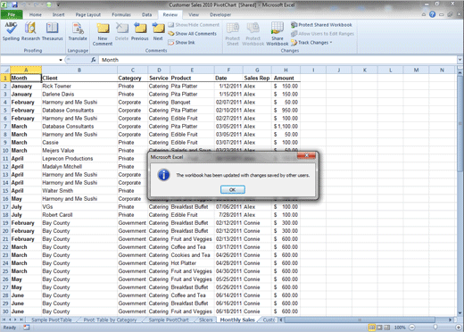The image size is (464, 332).
Task: Select row 17 header
Action: tap(5, 207)
